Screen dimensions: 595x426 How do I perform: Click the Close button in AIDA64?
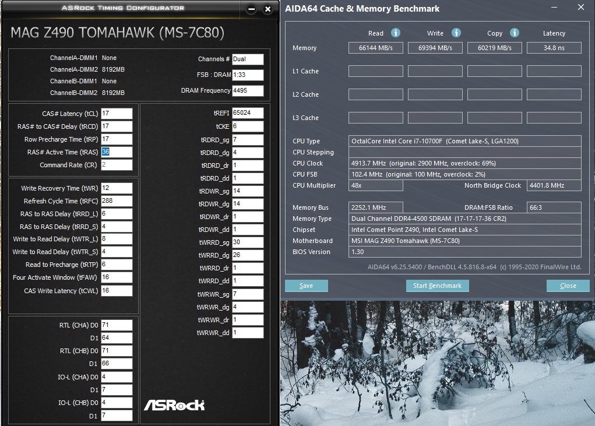coord(568,286)
